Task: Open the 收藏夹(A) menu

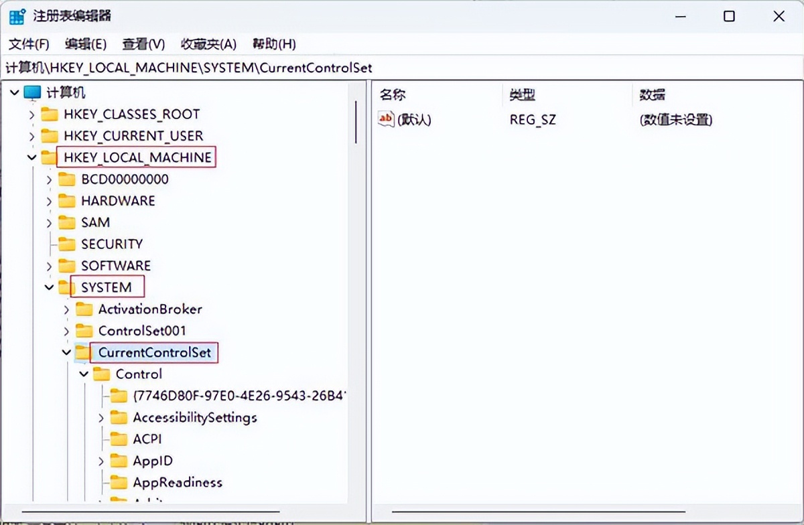Action: click(208, 44)
